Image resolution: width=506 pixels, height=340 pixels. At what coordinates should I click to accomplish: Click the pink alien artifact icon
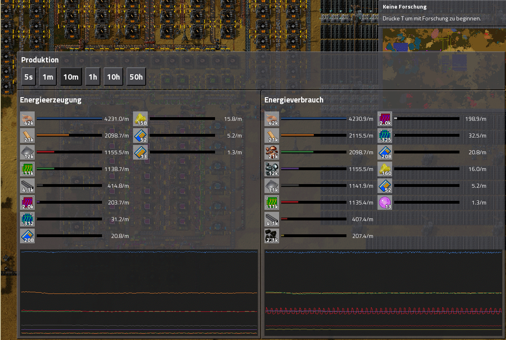[x=385, y=202]
